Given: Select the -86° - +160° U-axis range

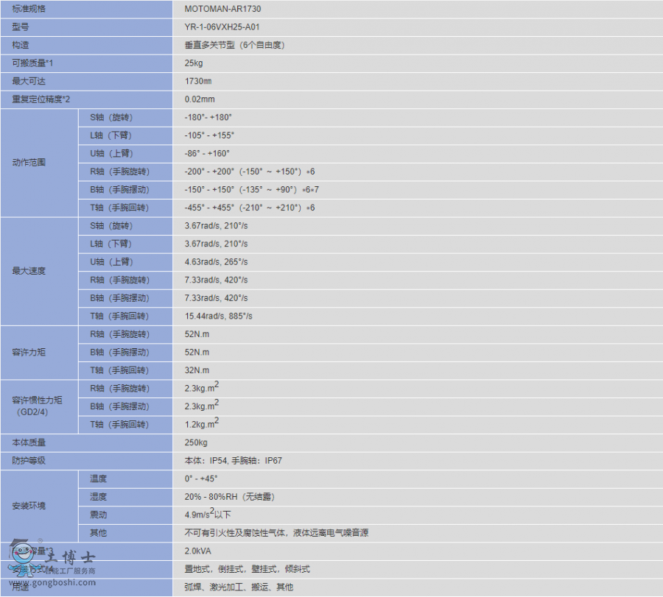Looking at the screenshot, I should click(x=207, y=154).
